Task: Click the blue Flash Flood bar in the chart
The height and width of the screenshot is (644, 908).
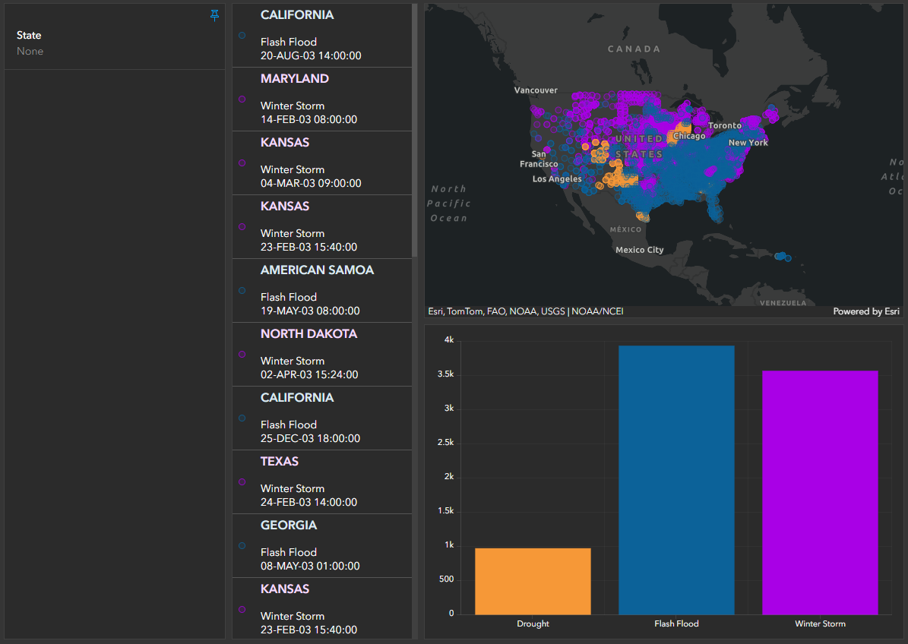Action: [676, 478]
